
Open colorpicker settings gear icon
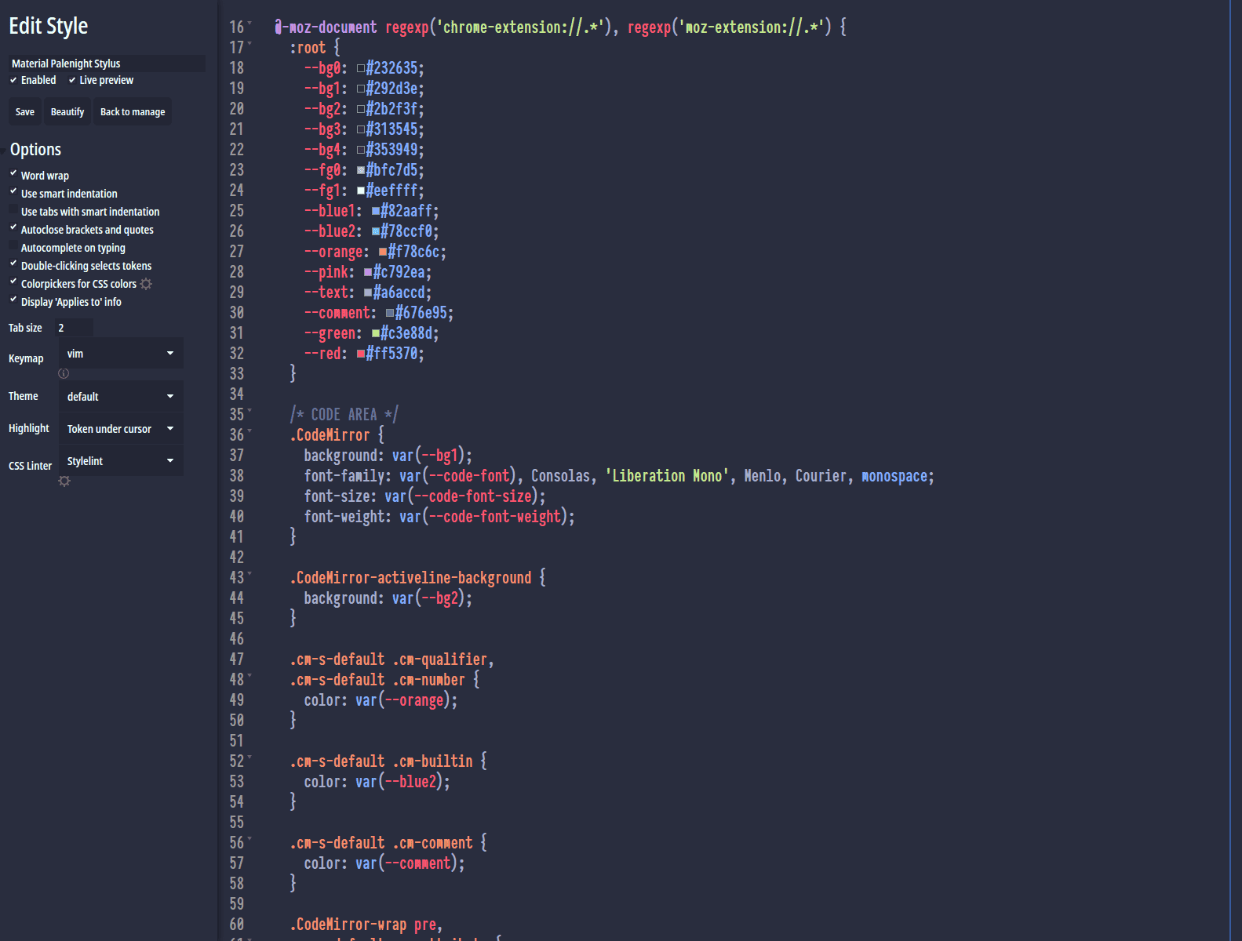[x=146, y=284]
